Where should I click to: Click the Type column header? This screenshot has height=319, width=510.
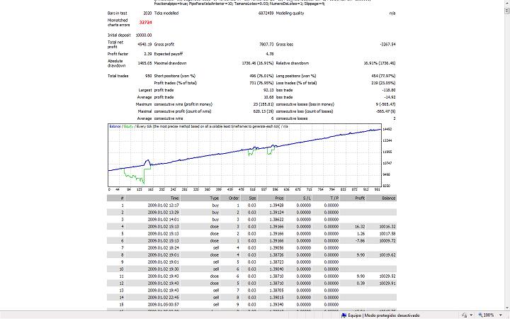click(x=215, y=199)
